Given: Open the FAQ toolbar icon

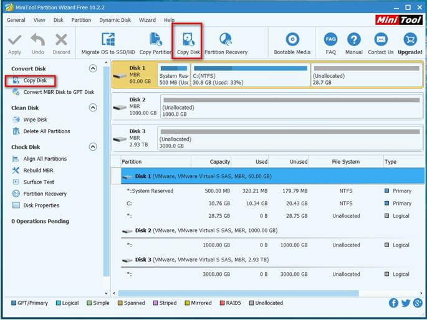Looking at the screenshot, I should pos(330,40).
